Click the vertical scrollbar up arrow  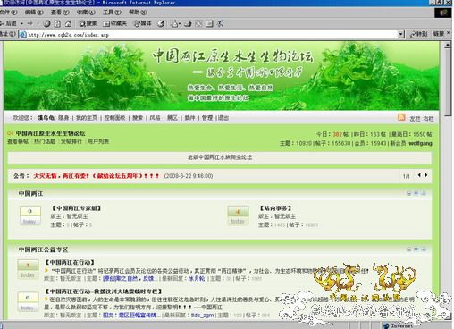tap(448, 45)
